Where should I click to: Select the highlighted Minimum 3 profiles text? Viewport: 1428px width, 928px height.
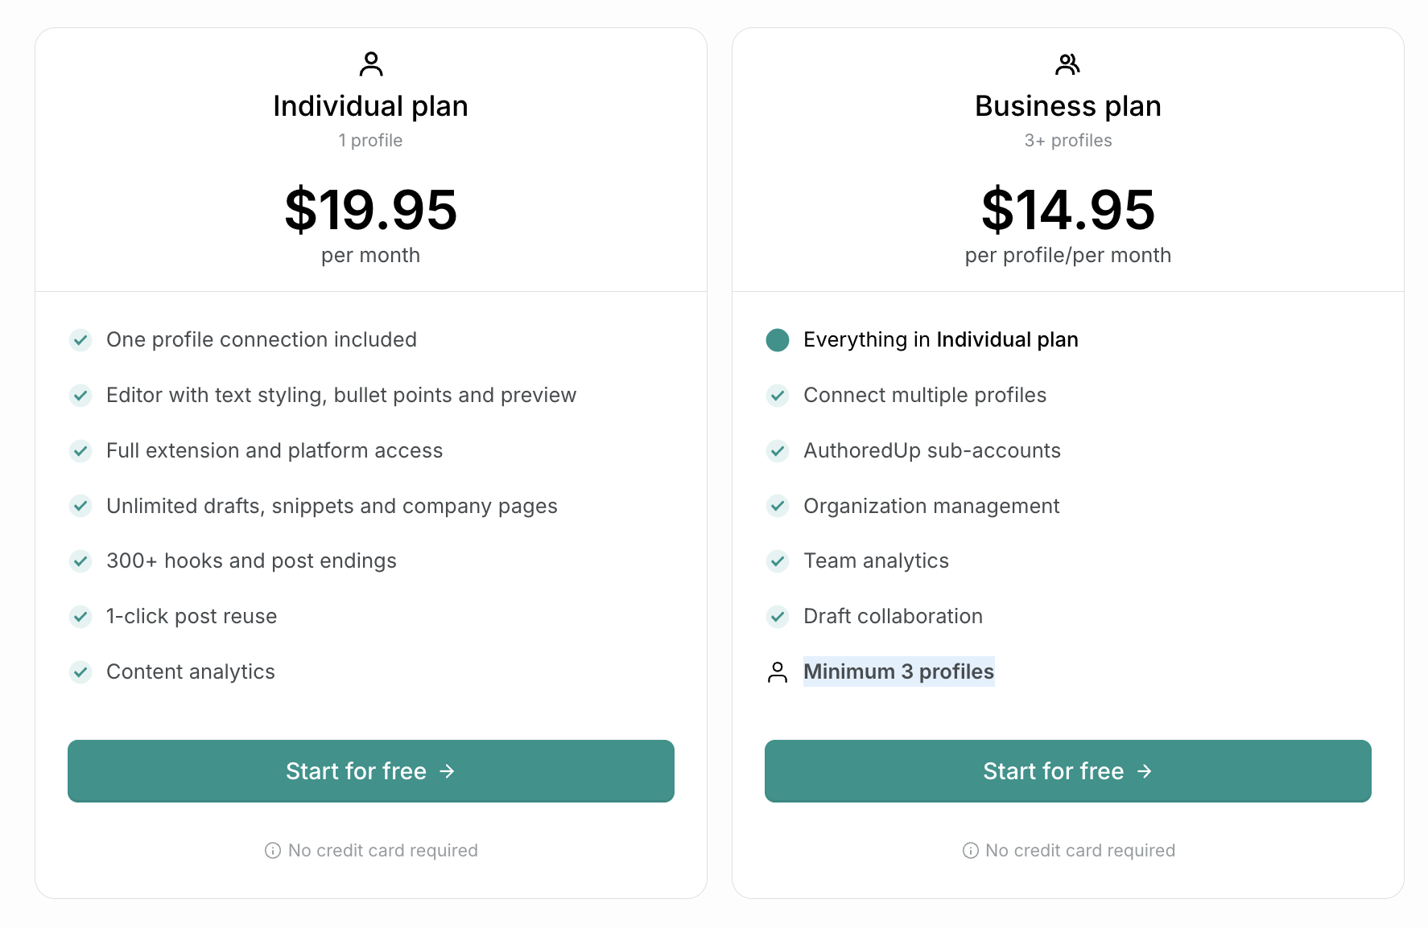coord(899,671)
